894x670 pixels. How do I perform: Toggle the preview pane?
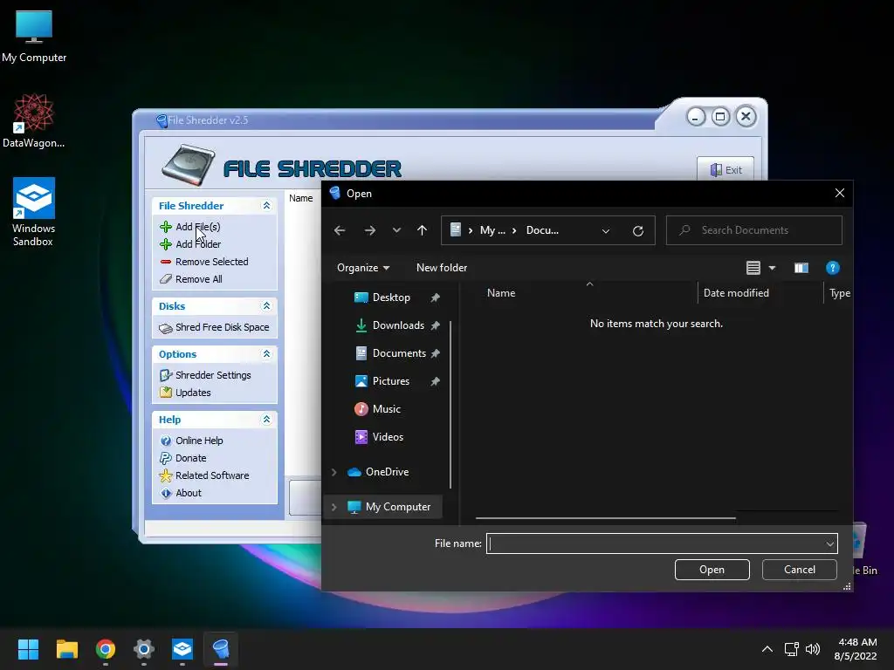pyautogui.click(x=801, y=268)
